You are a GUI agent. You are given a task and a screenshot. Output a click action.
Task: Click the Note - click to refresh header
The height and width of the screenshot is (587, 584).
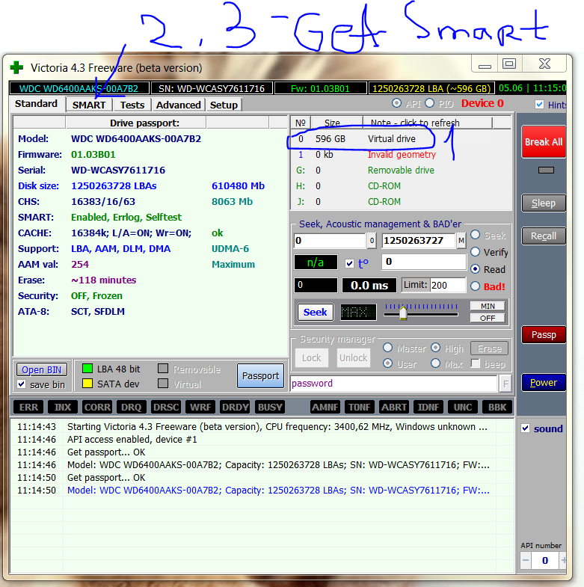[x=427, y=123]
